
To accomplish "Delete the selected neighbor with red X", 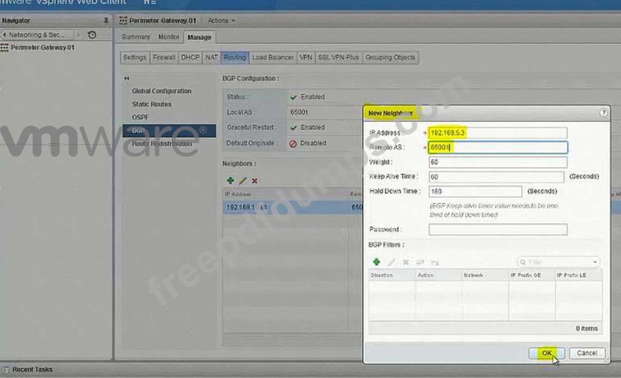I will pyautogui.click(x=255, y=181).
